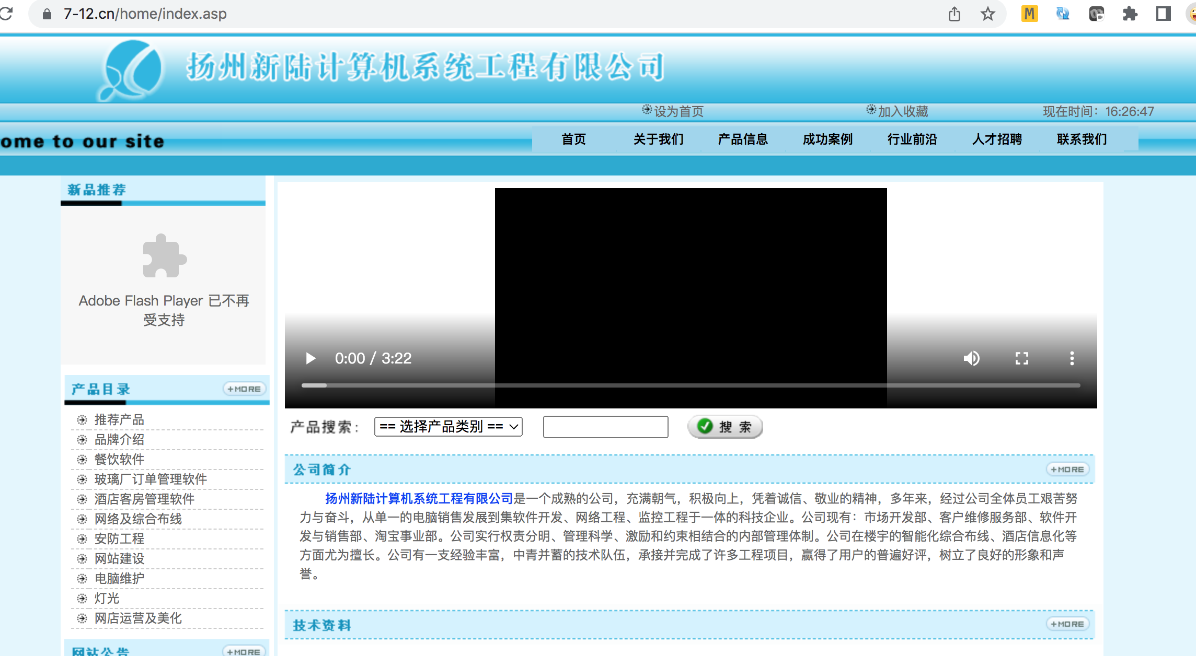This screenshot has width=1196, height=656.
Task: Click 设为首页 link
Action: point(678,111)
